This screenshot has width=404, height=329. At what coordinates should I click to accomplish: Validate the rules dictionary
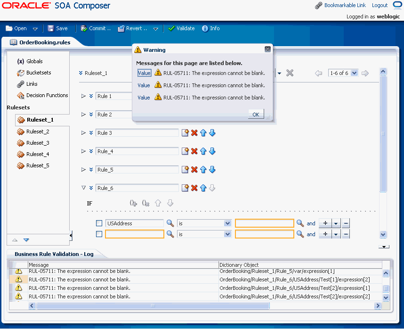(x=181, y=28)
